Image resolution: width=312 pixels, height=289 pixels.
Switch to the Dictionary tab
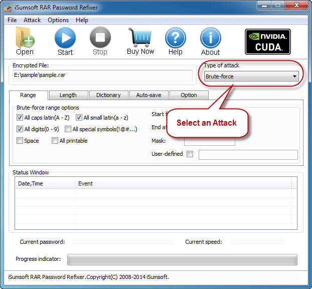[x=108, y=95]
